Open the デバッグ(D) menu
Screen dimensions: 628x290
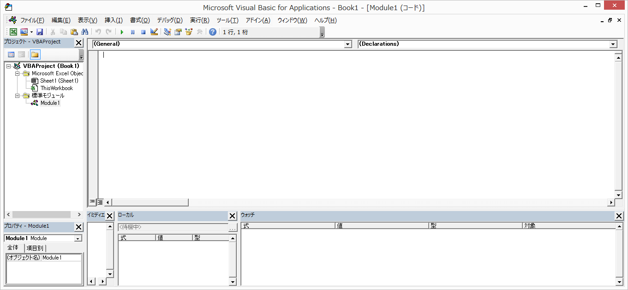[x=169, y=20]
